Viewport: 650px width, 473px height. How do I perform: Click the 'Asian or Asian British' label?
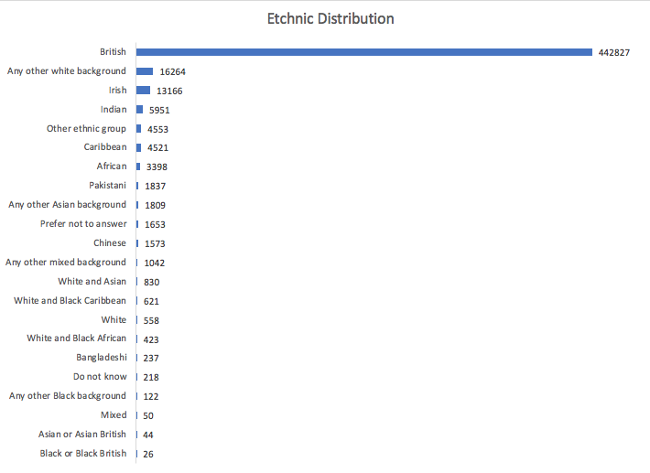pyautogui.click(x=82, y=435)
